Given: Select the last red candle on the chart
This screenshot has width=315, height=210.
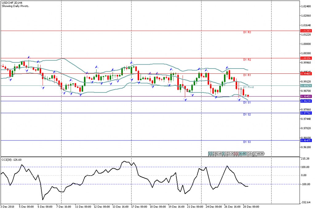Looking at the screenshot, I should point(248,96).
